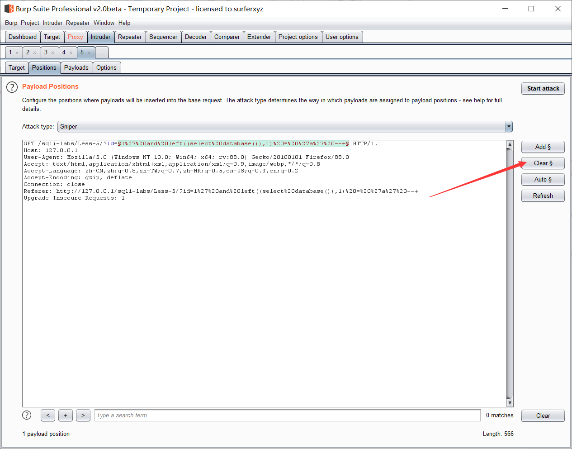Click the search help question icon
The height and width of the screenshot is (449, 572).
point(27,415)
